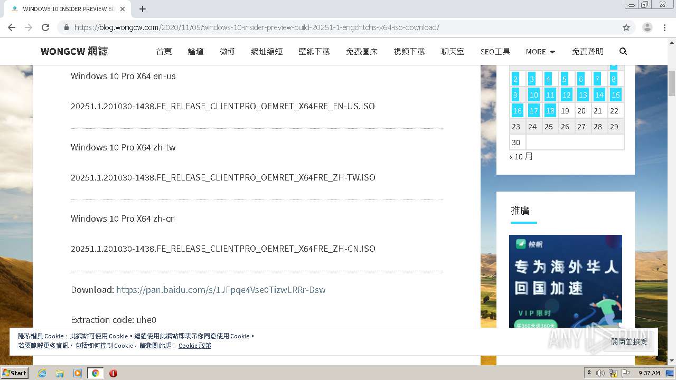Viewport: 676px width, 380px height.
Task: Open 聊天室 chat room
Action: [x=453, y=52]
